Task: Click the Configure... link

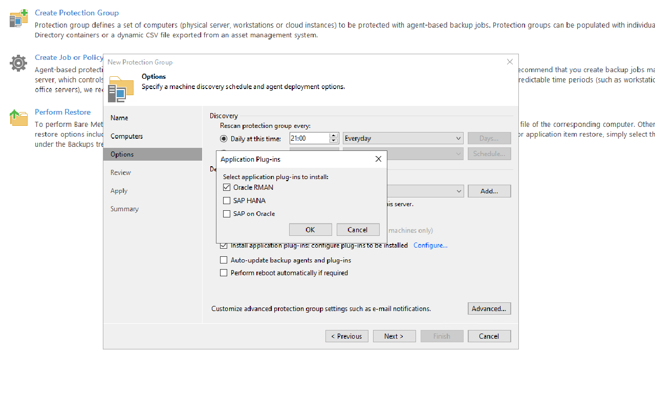Action: (x=430, y=246)
